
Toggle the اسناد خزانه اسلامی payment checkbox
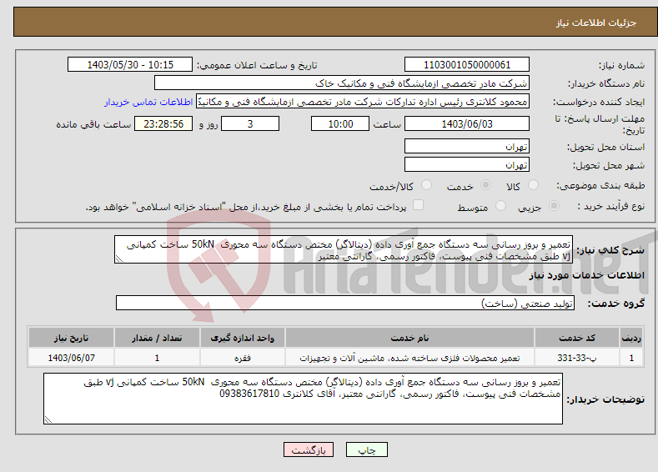[x=418, y=205]
